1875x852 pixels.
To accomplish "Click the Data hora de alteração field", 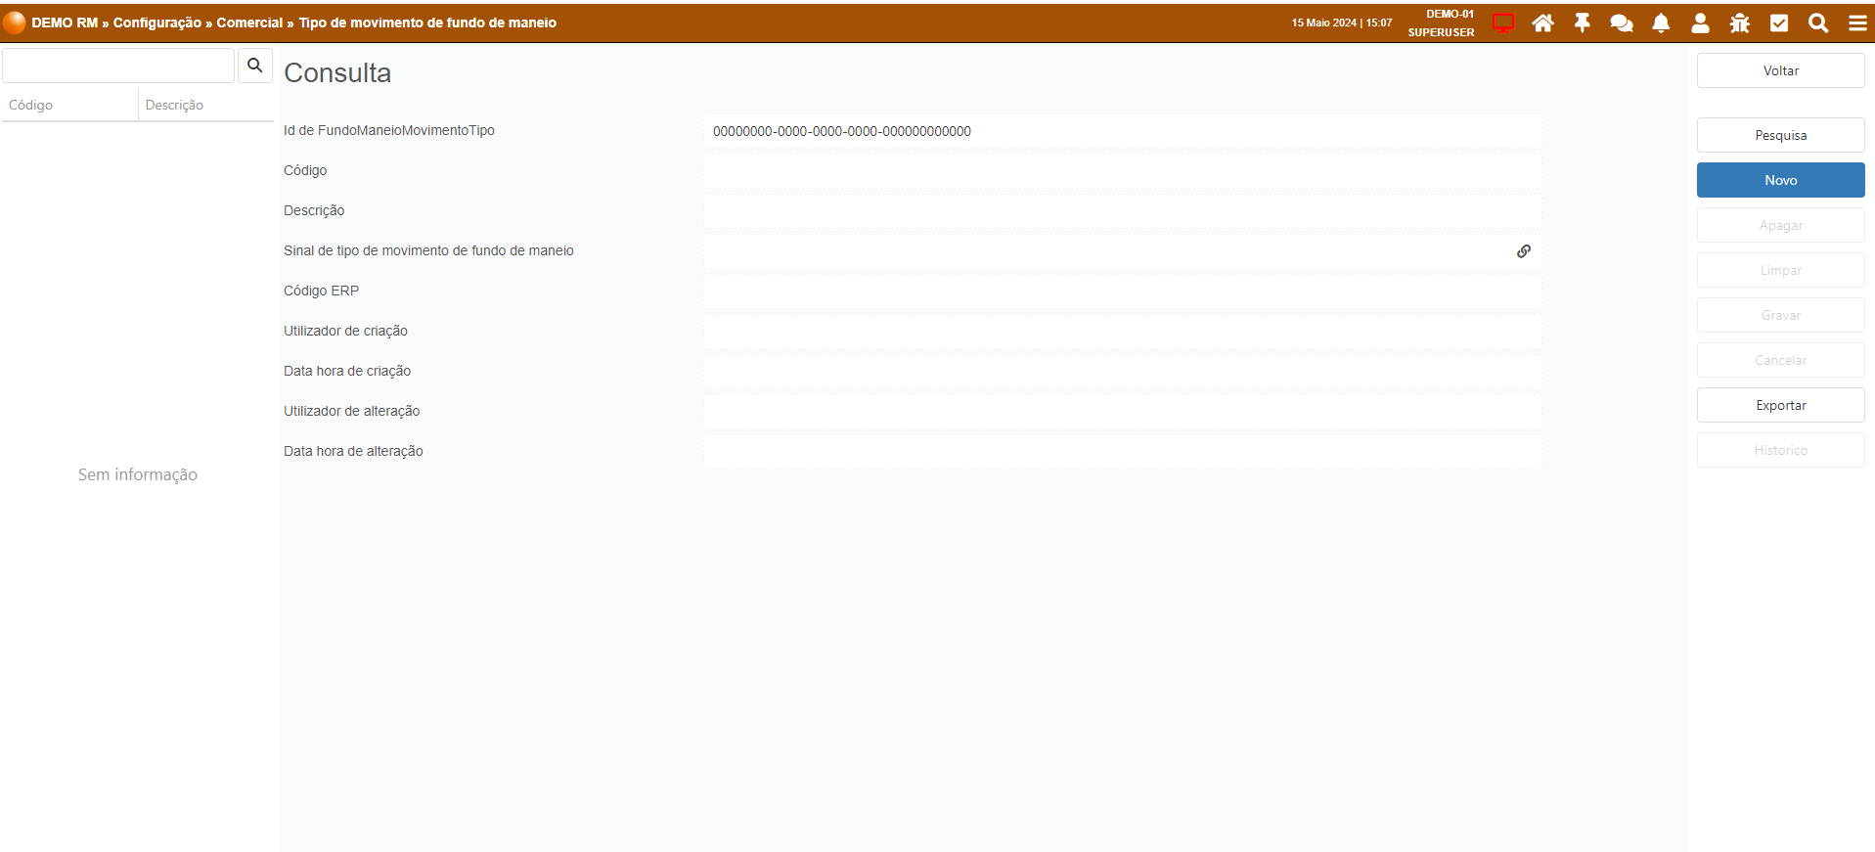I will [1122, 452].
